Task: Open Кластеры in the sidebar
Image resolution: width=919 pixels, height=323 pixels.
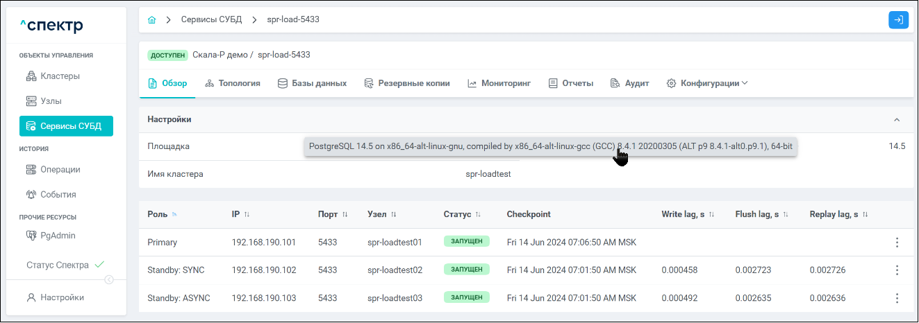Action: point(60,76)
